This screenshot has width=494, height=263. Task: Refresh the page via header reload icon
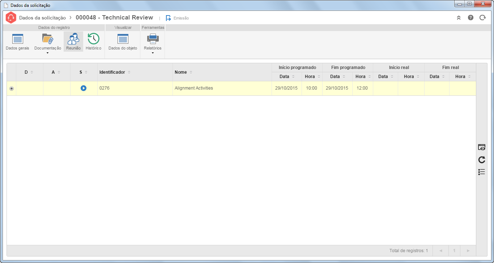point(482,17)
